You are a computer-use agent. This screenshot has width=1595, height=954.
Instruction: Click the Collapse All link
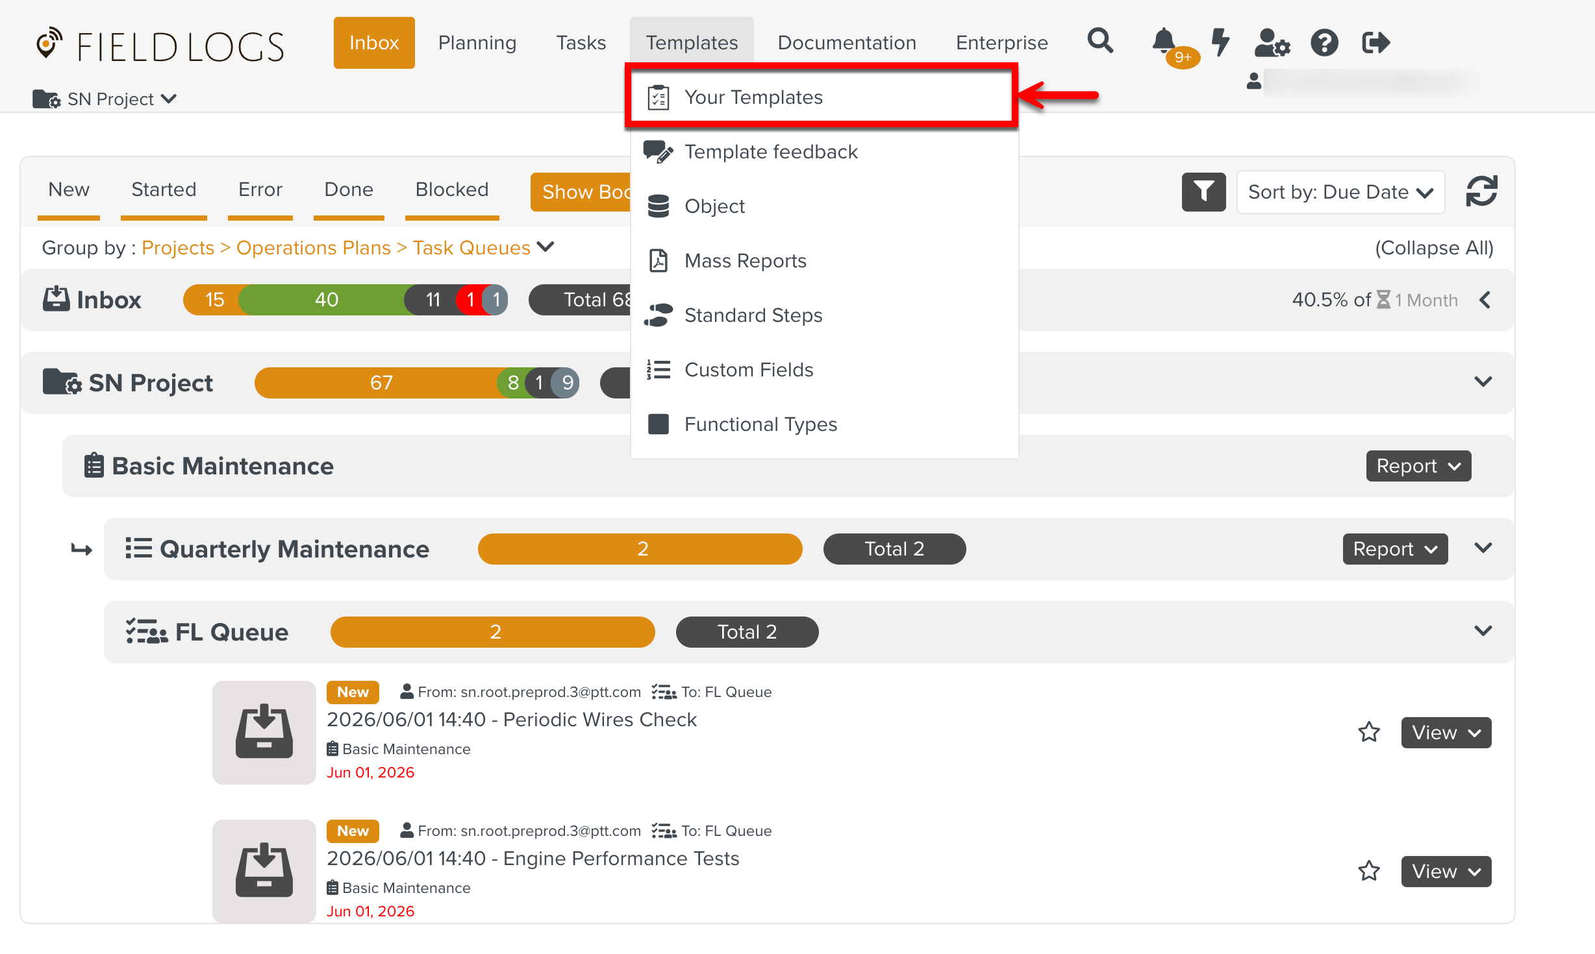coord(1434,248)
